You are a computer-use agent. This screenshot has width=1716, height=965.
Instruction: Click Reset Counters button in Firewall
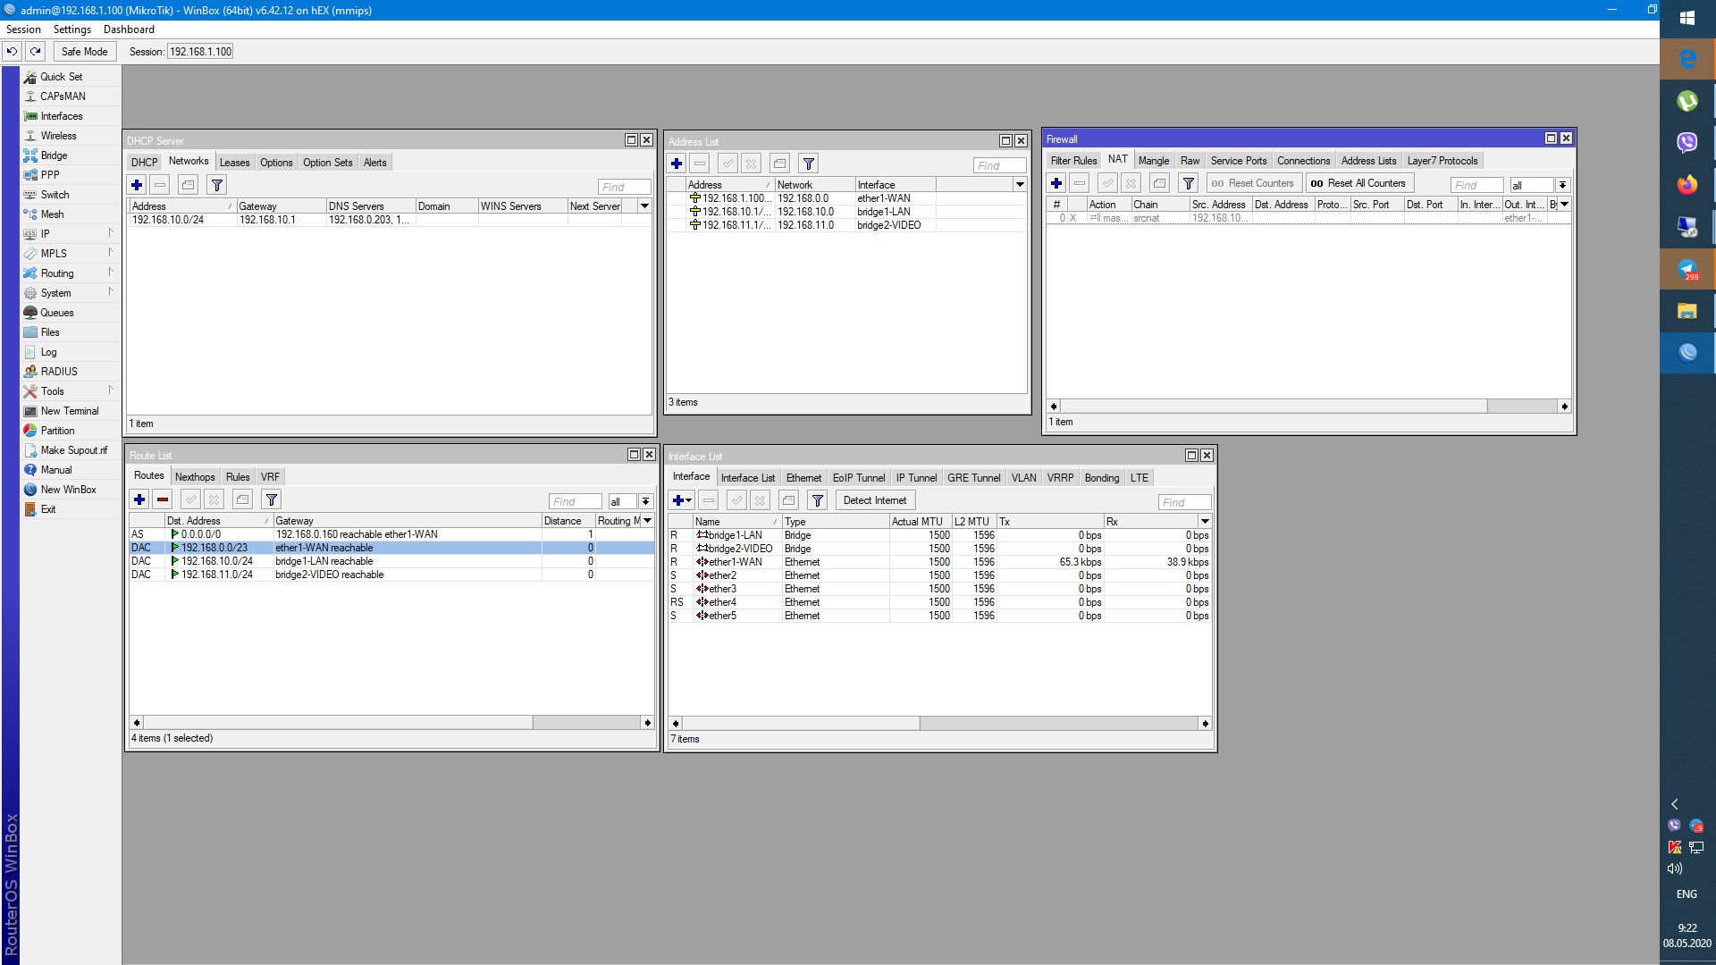click(1253, 183)
